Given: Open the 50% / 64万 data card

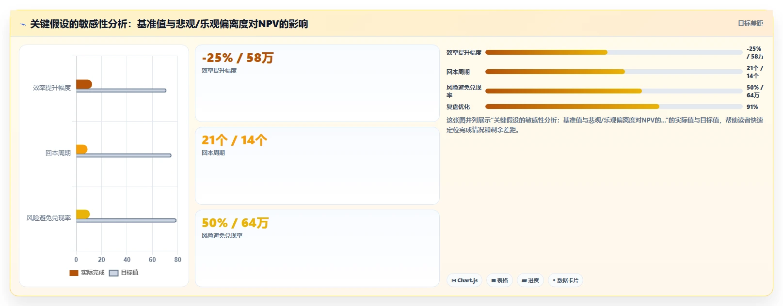Looking at the screenshot, I should coord(317,248).
